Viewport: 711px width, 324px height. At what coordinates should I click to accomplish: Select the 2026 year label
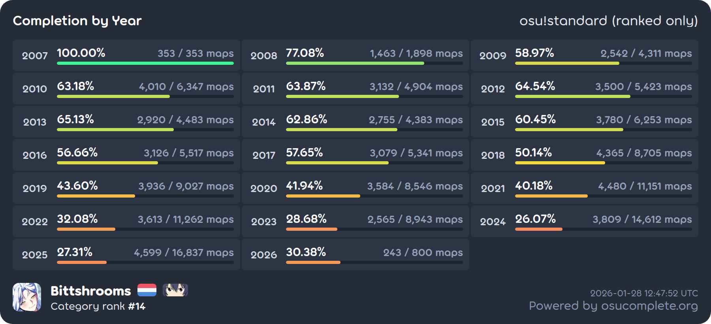264,255
